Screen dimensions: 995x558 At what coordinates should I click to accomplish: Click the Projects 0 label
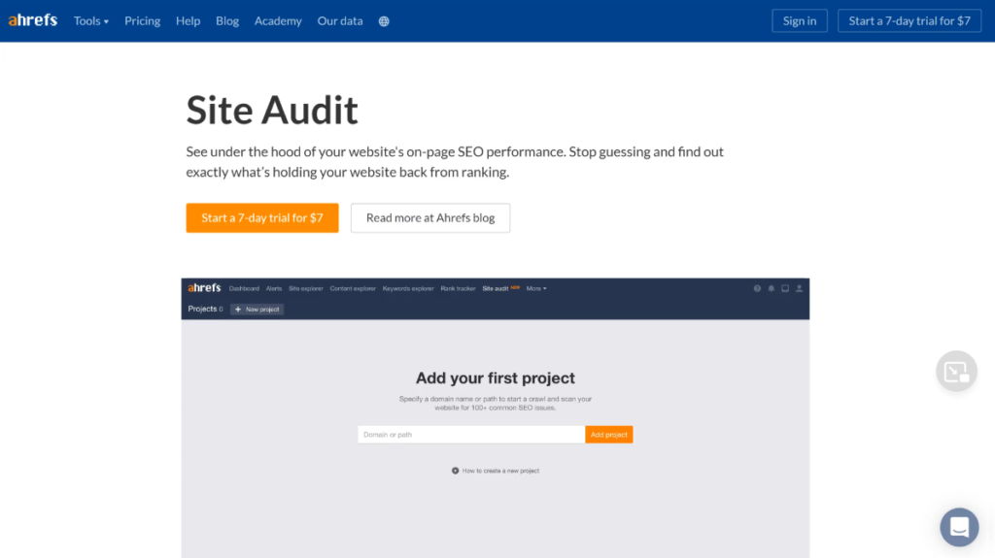pyautogui.click(x=205, y=309)
